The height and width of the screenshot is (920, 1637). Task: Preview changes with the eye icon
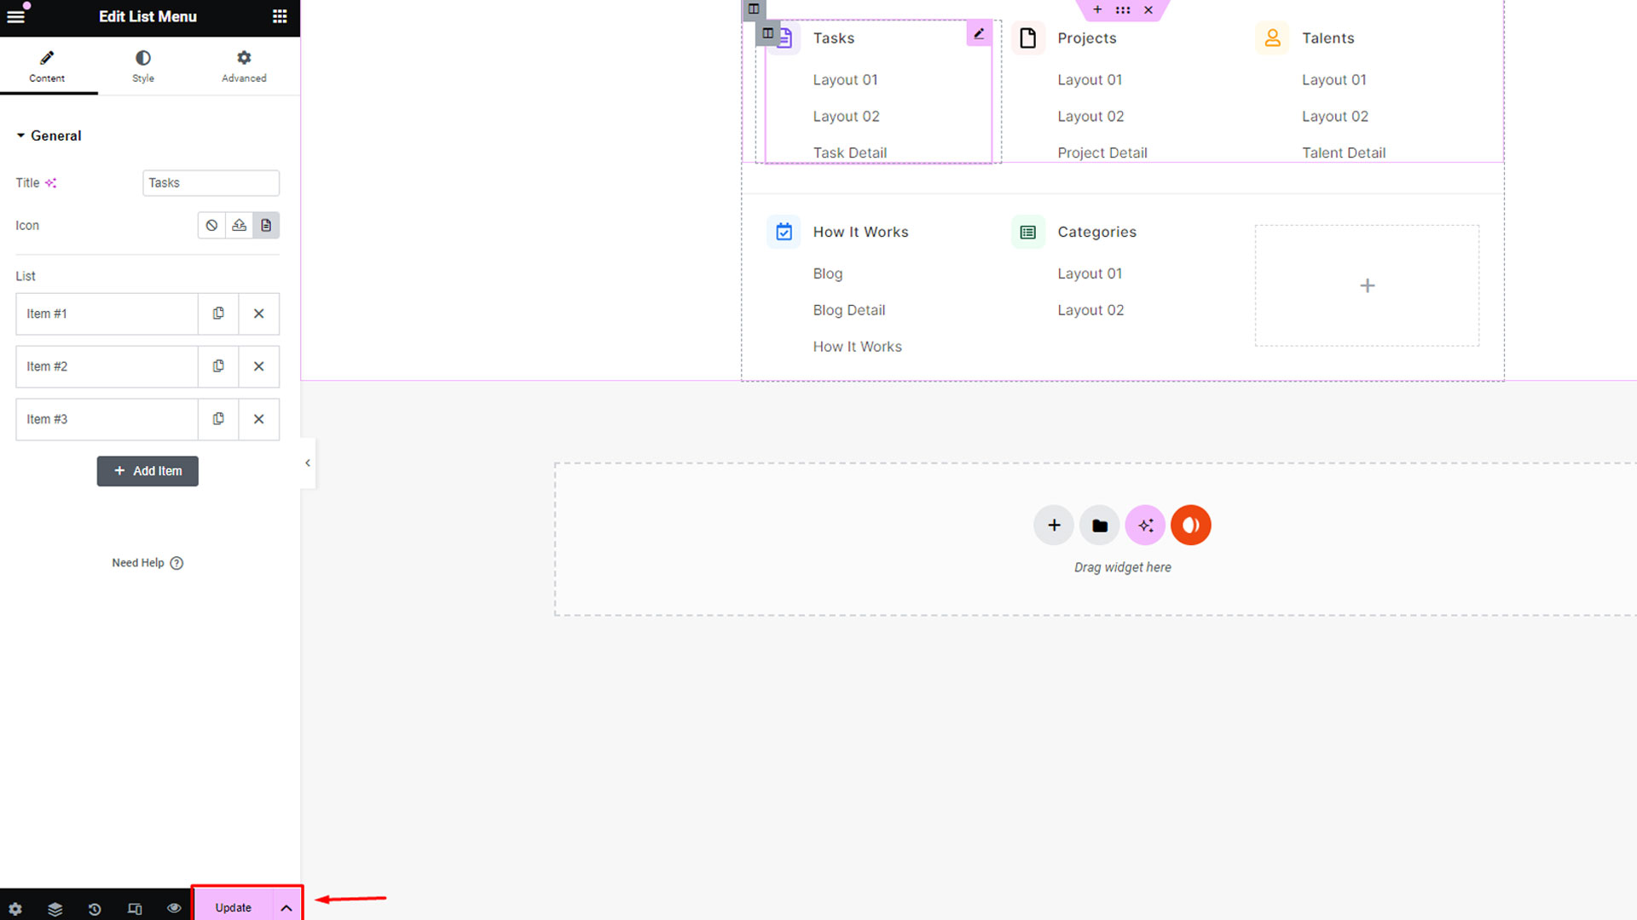click(x=174, y=908)
